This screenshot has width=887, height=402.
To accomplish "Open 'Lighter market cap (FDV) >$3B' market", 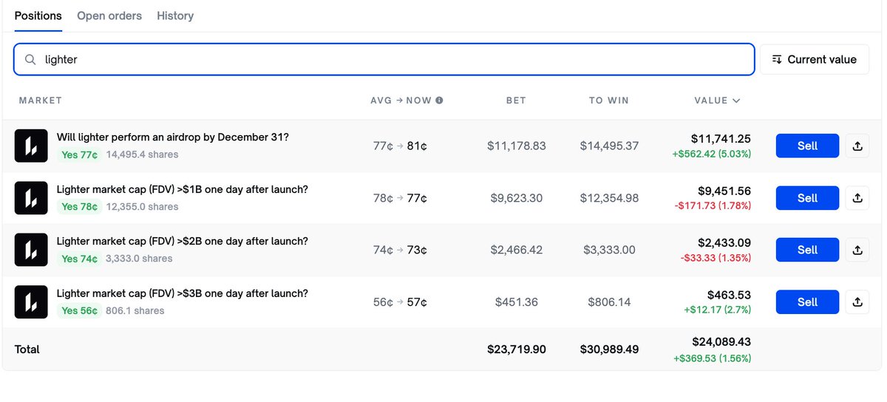I will pyautogui.click(x=183, y=293).
